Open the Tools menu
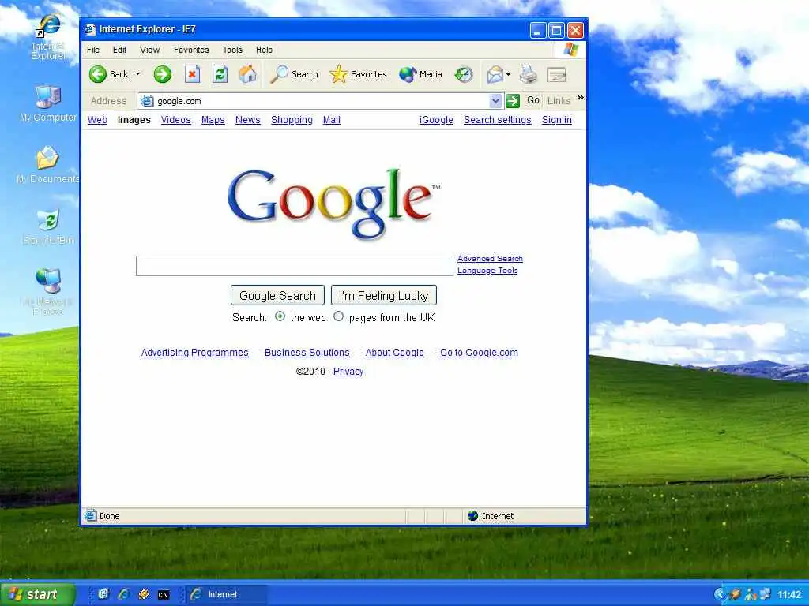 click(232, 50)
